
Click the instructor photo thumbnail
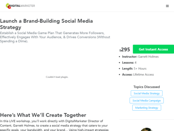pos(146,129)
